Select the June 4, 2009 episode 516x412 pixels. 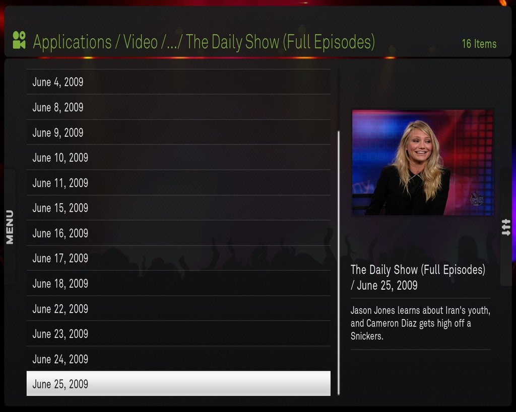(x=178, y=82)
